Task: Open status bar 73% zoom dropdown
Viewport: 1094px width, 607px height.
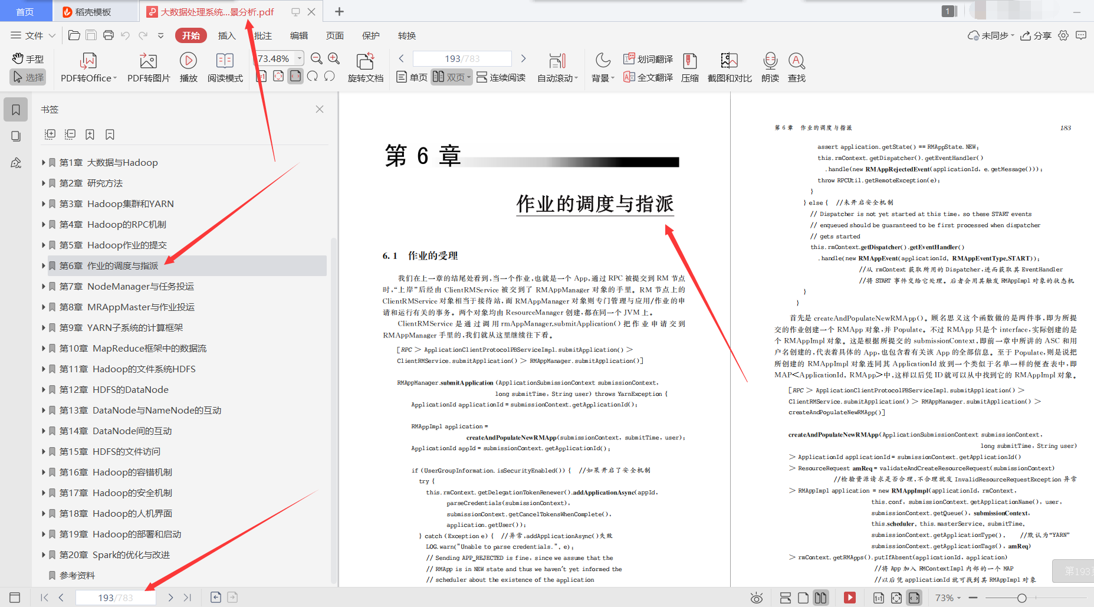Action: [x=948, y=598]
